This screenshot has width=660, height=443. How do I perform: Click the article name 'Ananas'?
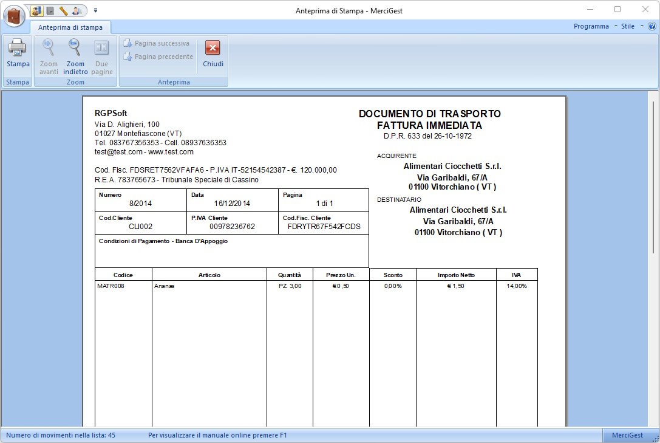click(164, 286)
